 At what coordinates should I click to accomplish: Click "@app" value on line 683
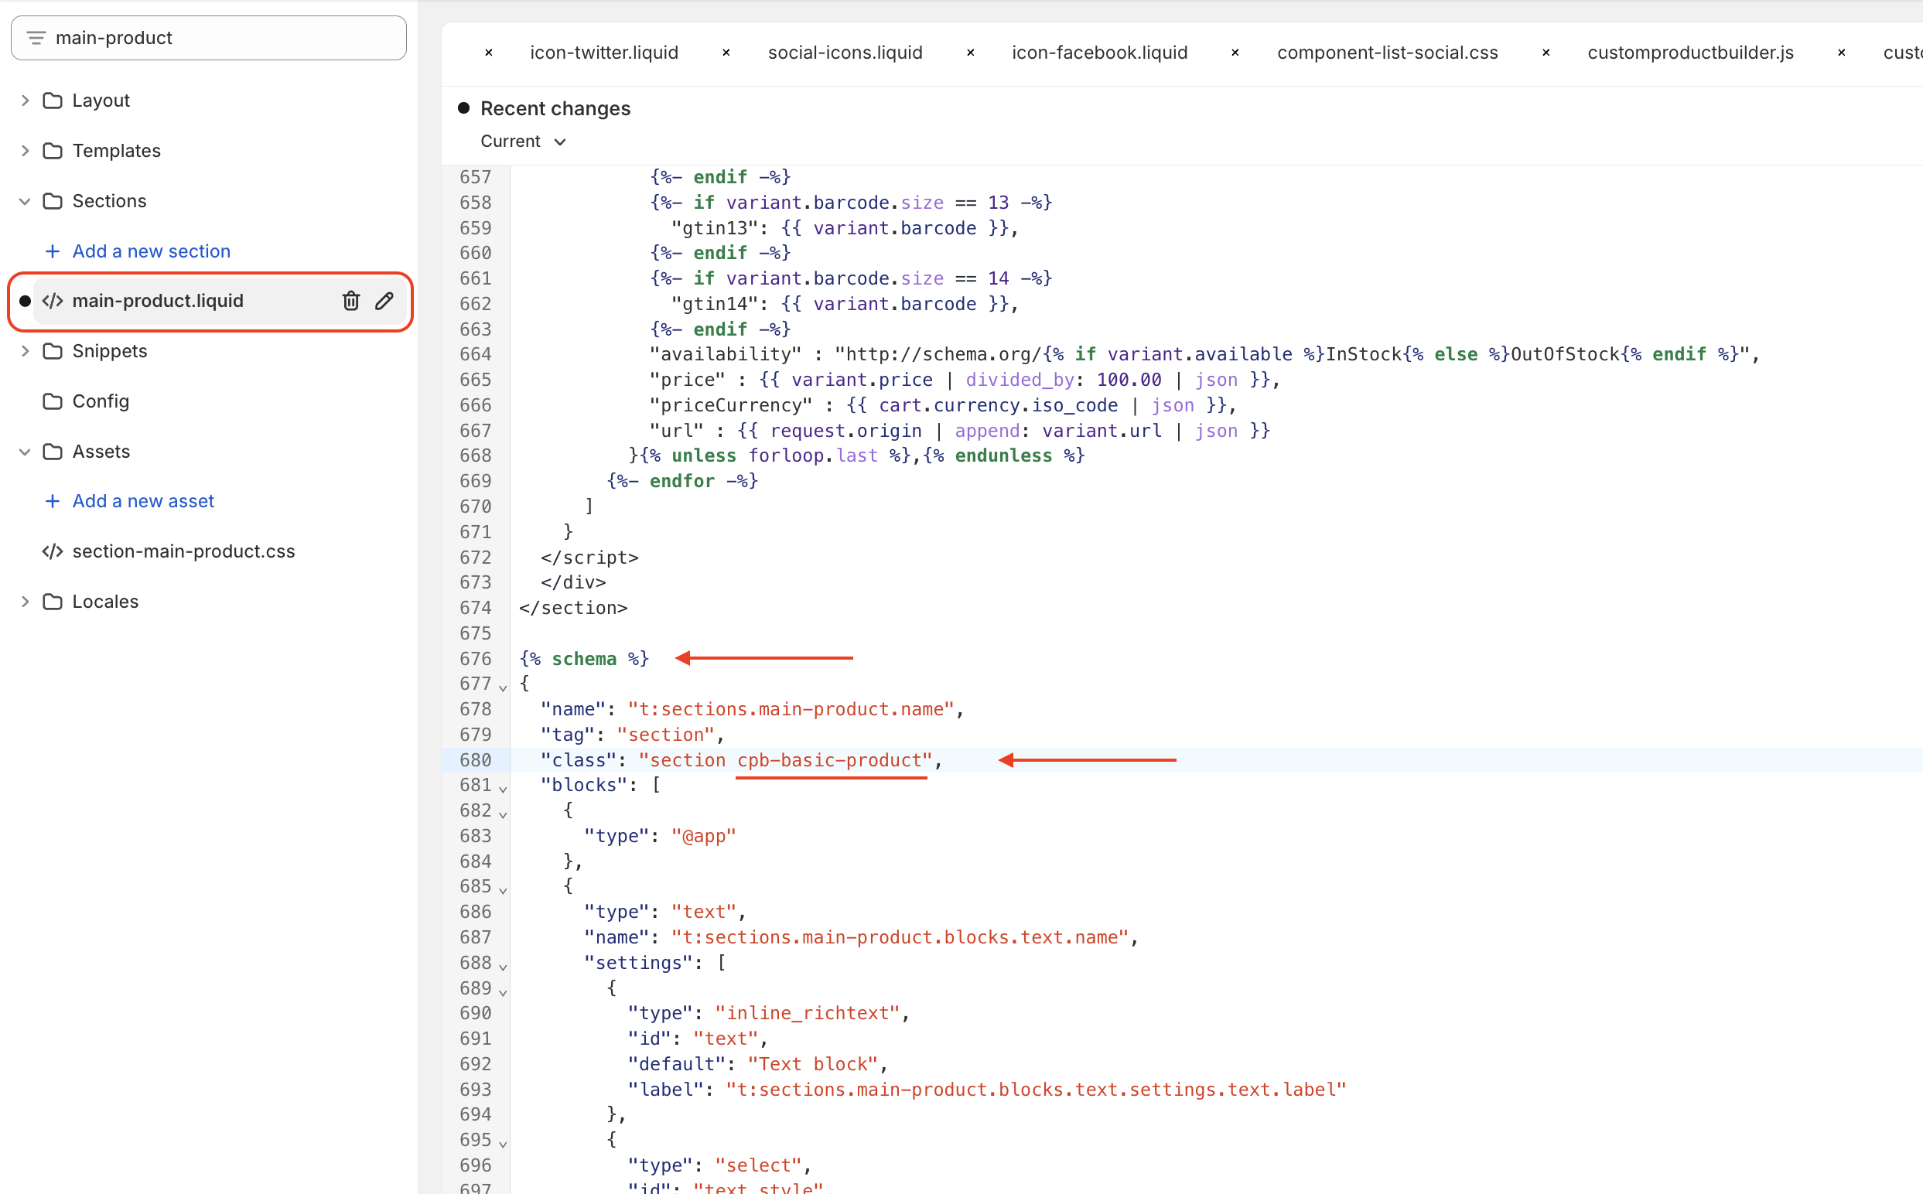click(704, 835)
